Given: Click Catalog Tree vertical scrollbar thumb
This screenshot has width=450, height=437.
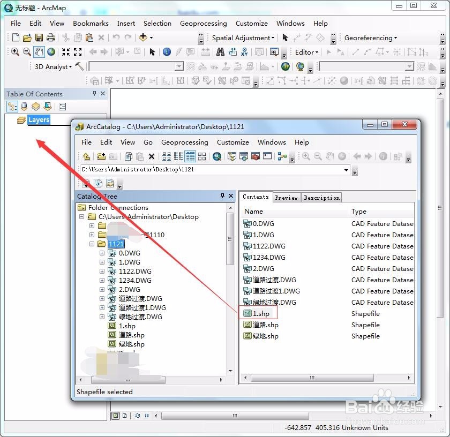Looking at the screenshot, I should tap(230, 239).
